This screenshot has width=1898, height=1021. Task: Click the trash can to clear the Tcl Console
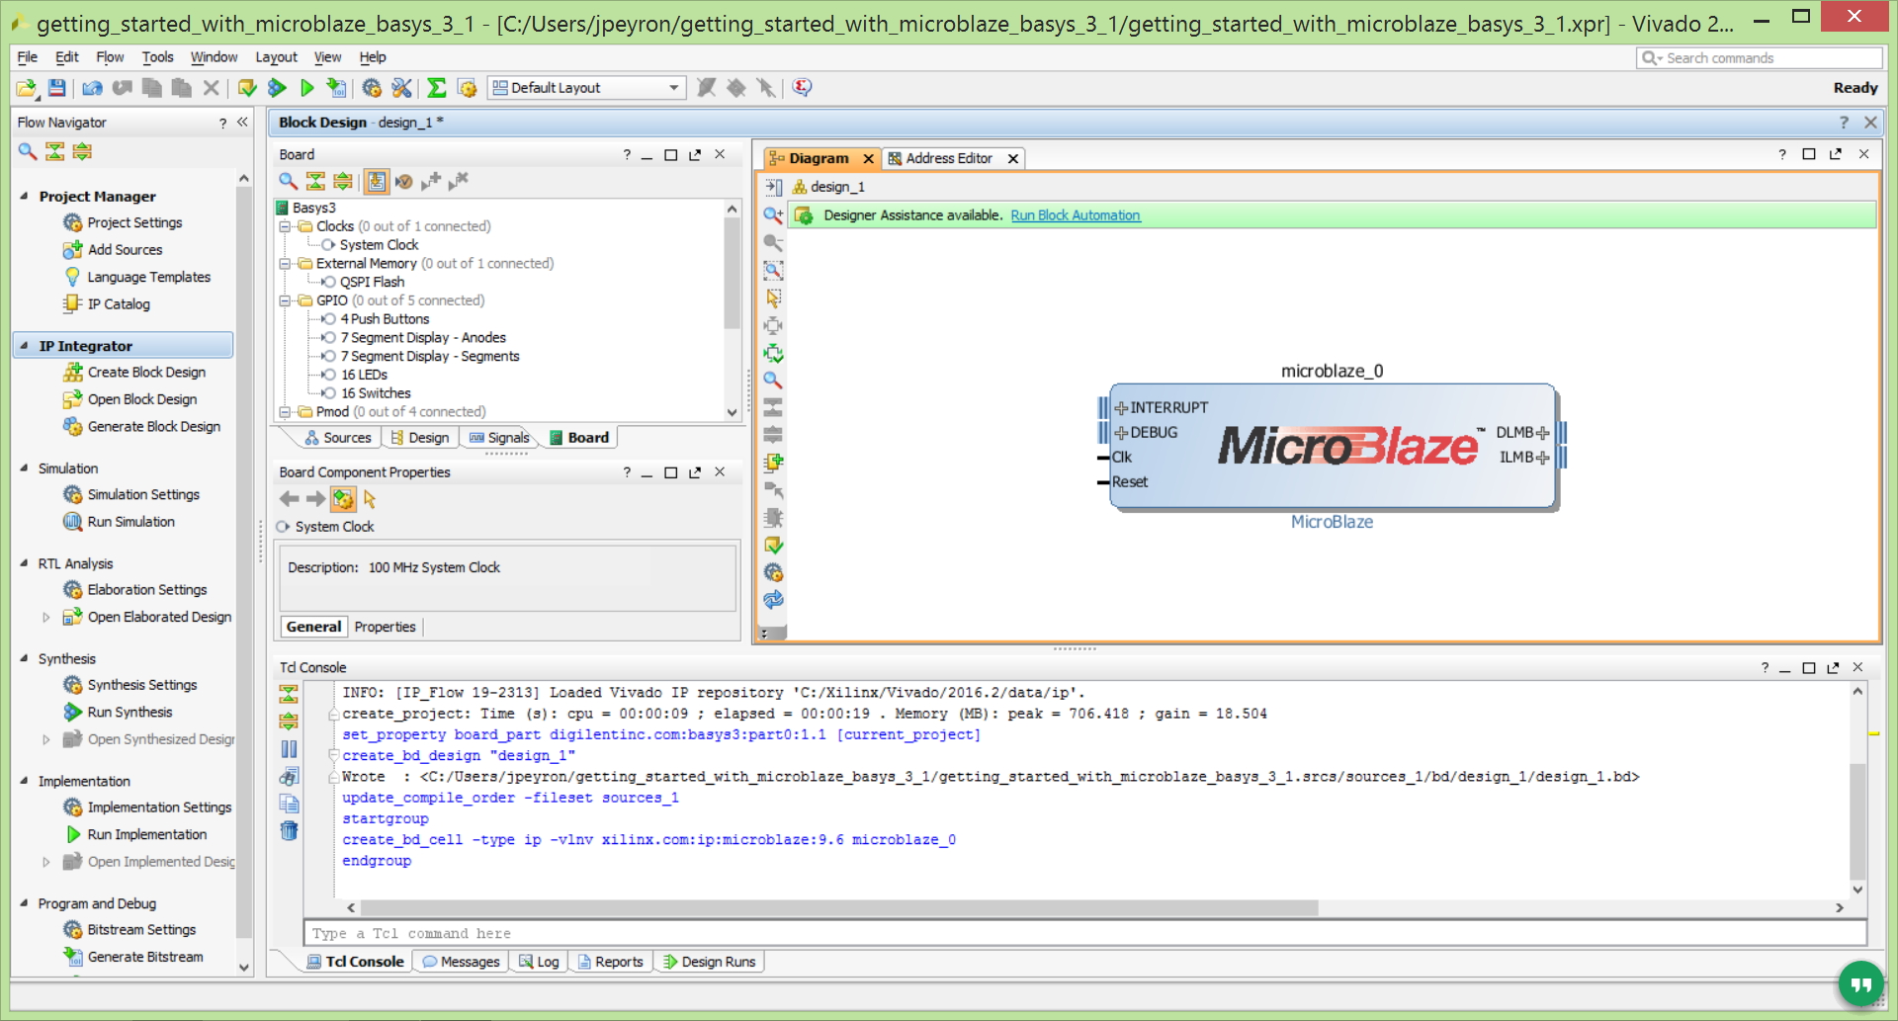pos(289,831)
